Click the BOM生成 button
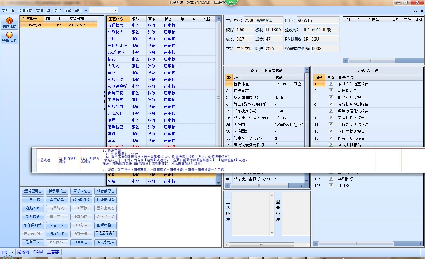425x259 pixels. point(81,242)
